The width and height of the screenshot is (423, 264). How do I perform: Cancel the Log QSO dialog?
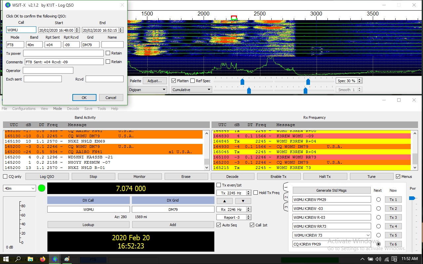(111, 98)
